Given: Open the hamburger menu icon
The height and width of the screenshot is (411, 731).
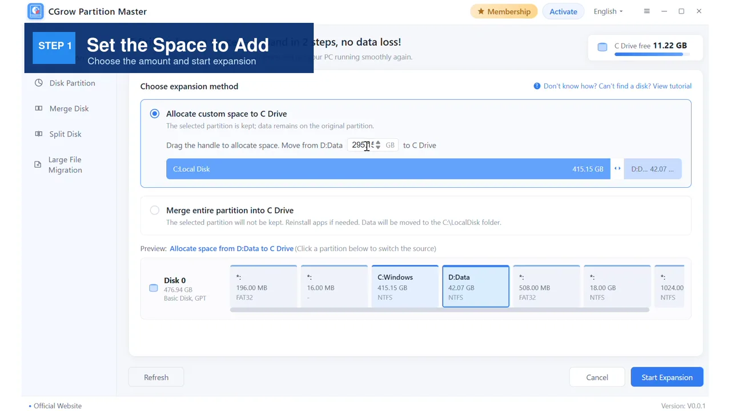Looking at the screenshot, I should (x=646, y=11).
